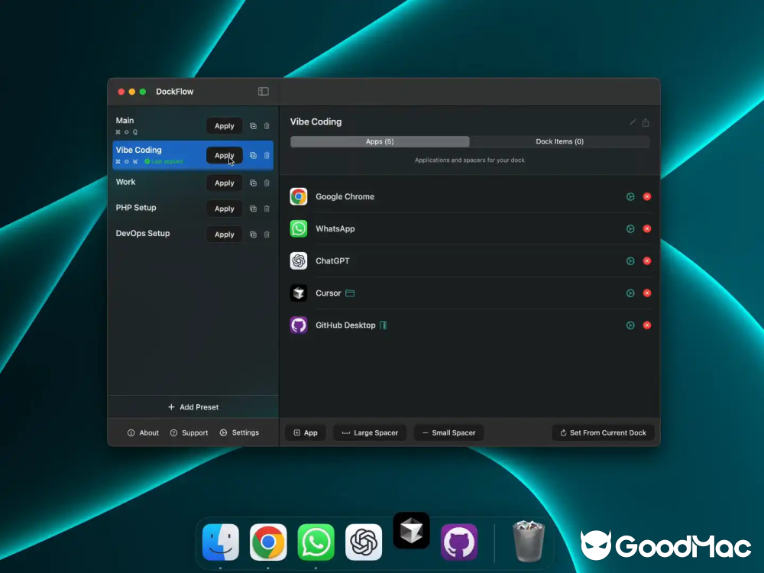The width and height of the screenshot is (764, 573).
Task: Remove GitHub Desktop from the preset
Action: coord(647,325)
